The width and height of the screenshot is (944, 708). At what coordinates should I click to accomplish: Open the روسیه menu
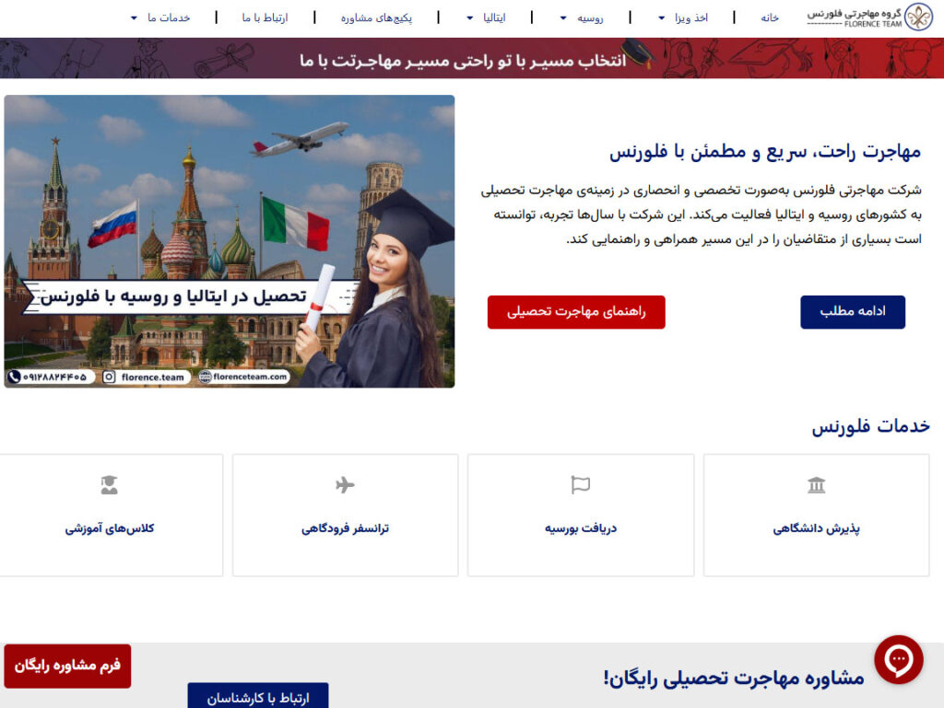point(590,18)
